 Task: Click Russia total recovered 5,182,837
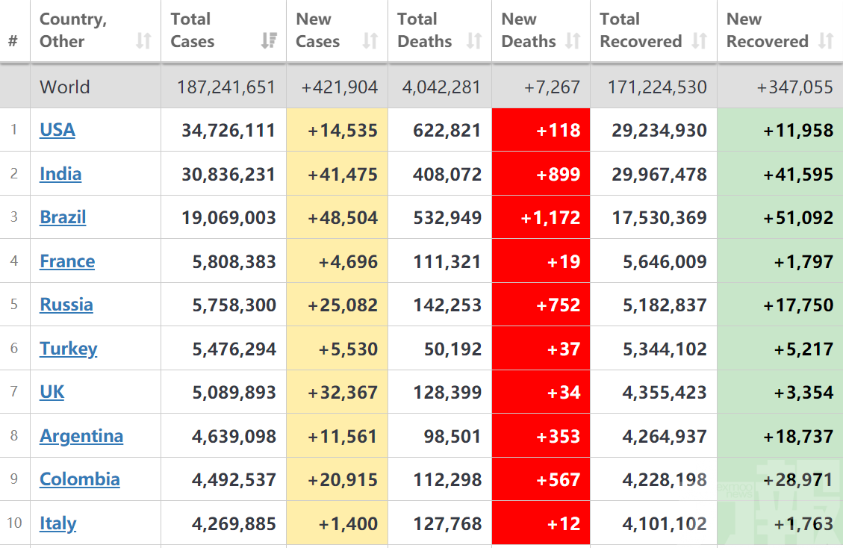(x=665, y=305)
